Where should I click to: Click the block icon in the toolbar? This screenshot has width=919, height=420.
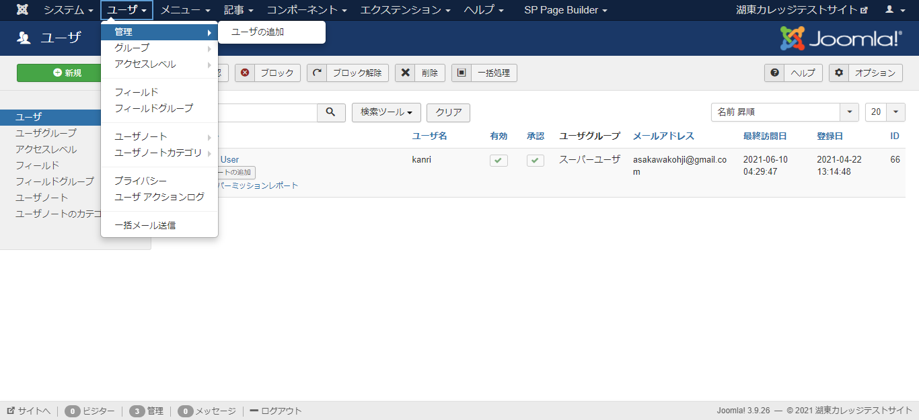coord(245,73)
